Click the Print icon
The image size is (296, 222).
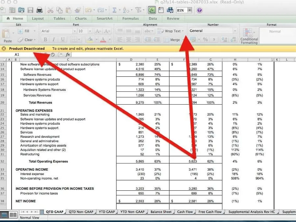(39, 10)
